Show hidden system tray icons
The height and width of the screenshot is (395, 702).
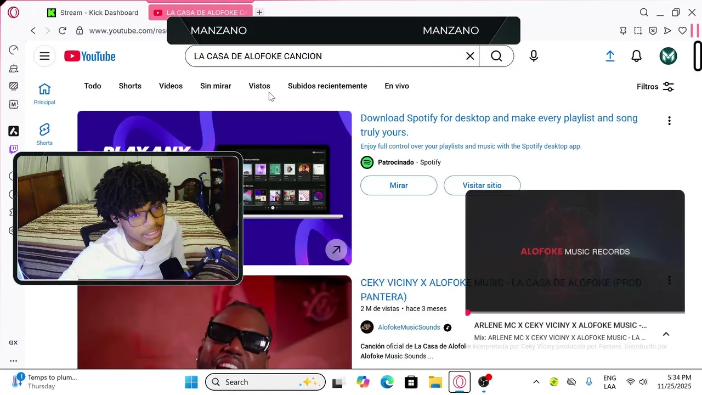[x=536, y=382]
